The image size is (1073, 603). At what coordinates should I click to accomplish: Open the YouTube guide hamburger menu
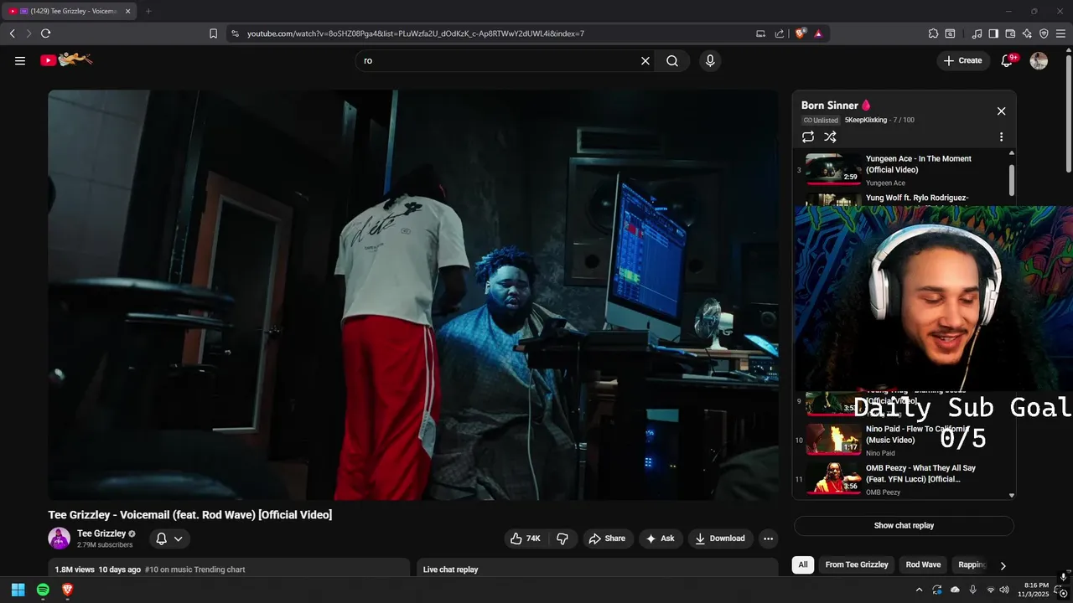20,60
